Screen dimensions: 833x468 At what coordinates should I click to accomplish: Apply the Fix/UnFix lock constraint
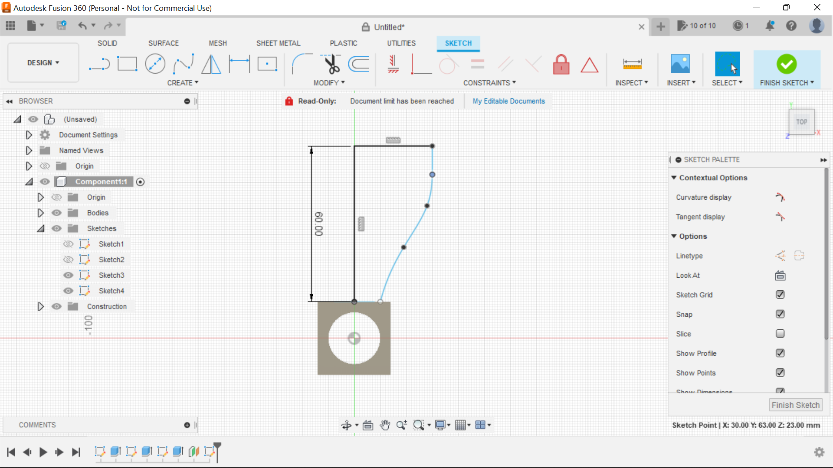pyautogui.click(x=561, y=64)
